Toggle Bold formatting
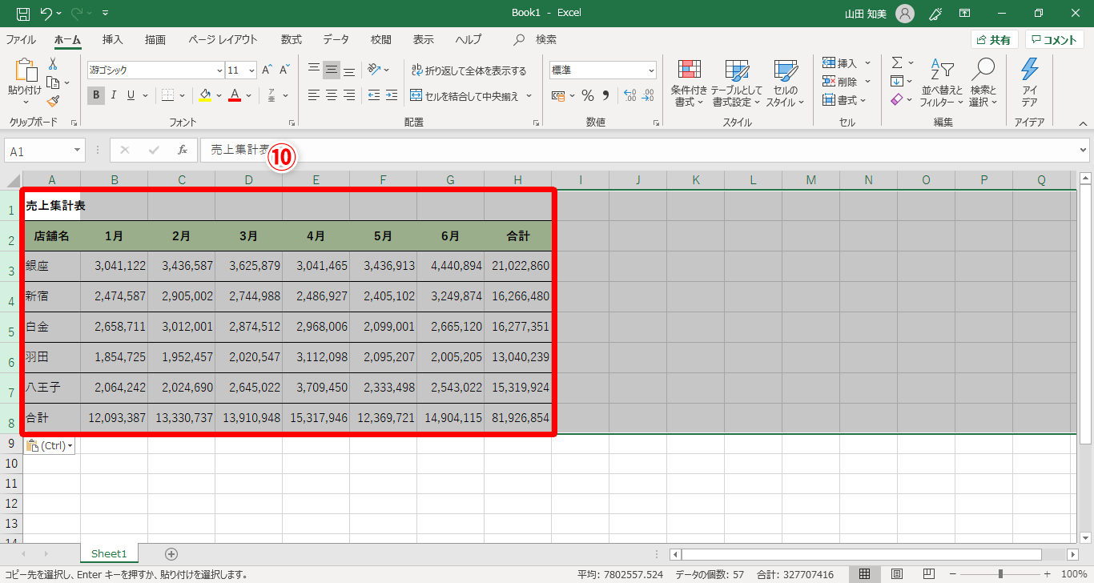1094x583 pixels. pyautogui.click(x=96, y=96)
